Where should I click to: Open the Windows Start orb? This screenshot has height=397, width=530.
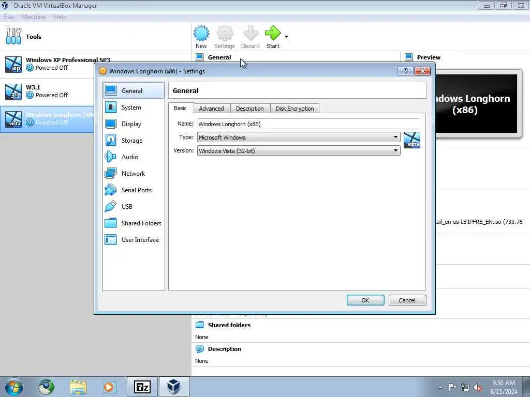click(x=14, y=387)
